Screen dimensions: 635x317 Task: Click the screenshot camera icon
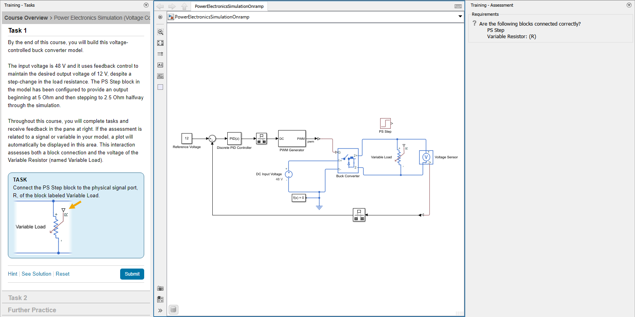tap(160, 289)
